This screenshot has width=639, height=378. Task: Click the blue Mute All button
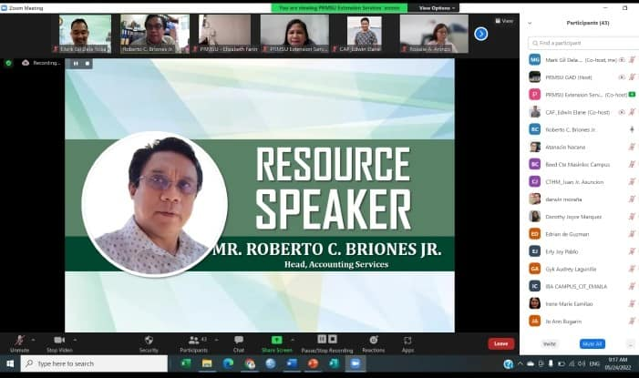click(593, 344)
